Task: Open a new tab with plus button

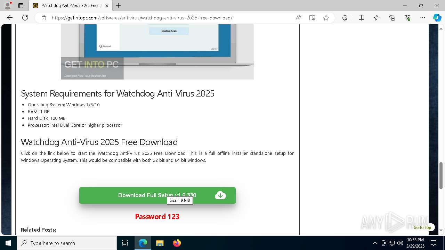Action: point(119,6)
